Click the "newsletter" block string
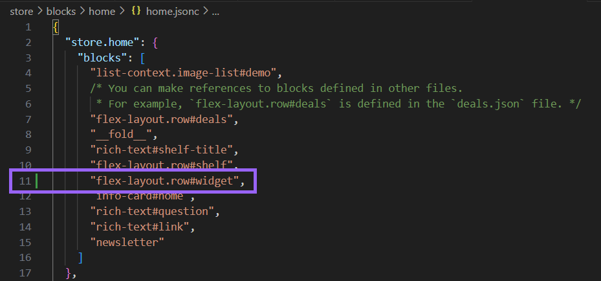 (x=127, y=242)
